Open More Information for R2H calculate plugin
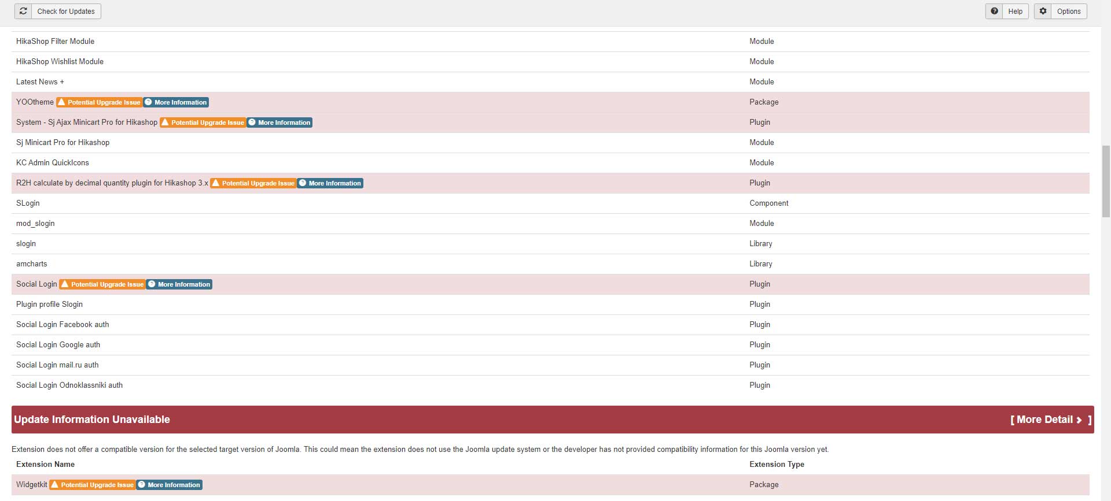1111x501 pixels. click(330, 183)
